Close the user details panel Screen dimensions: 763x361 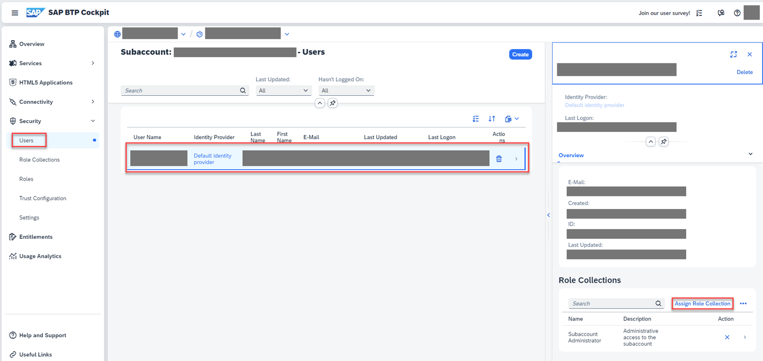[x=750, y=55]
